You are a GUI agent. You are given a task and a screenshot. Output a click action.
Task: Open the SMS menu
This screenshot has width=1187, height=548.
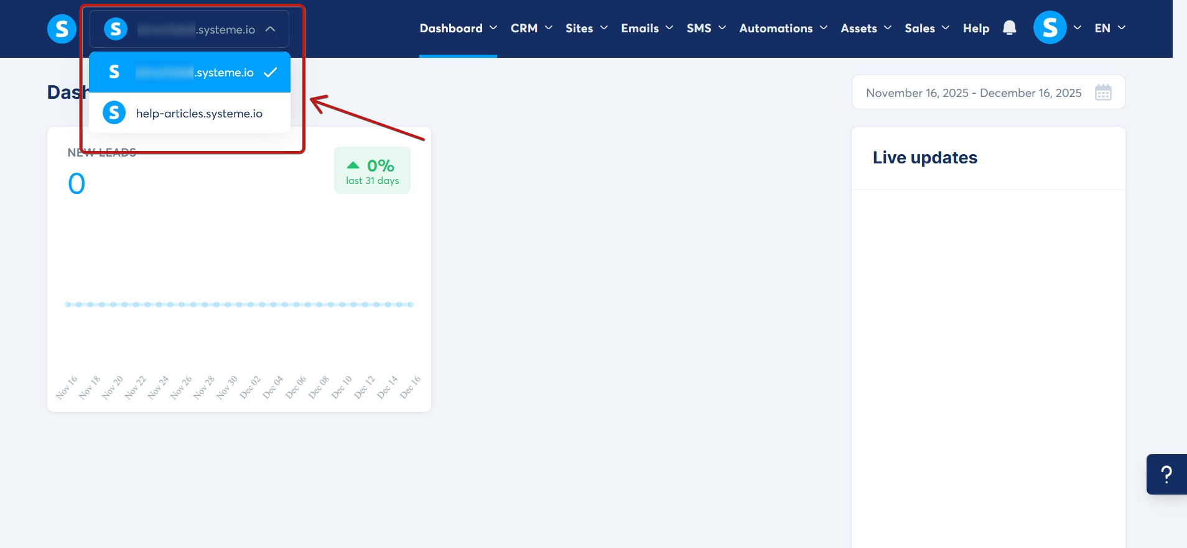pos(706,28)
